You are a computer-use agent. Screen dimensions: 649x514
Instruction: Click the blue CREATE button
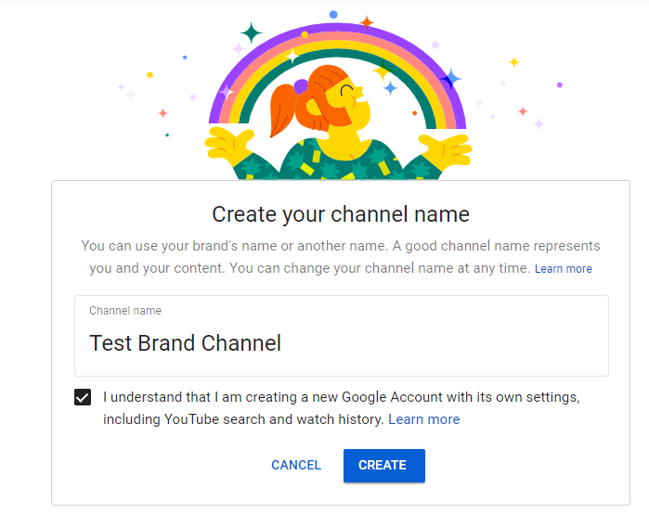tap(384, 465)
